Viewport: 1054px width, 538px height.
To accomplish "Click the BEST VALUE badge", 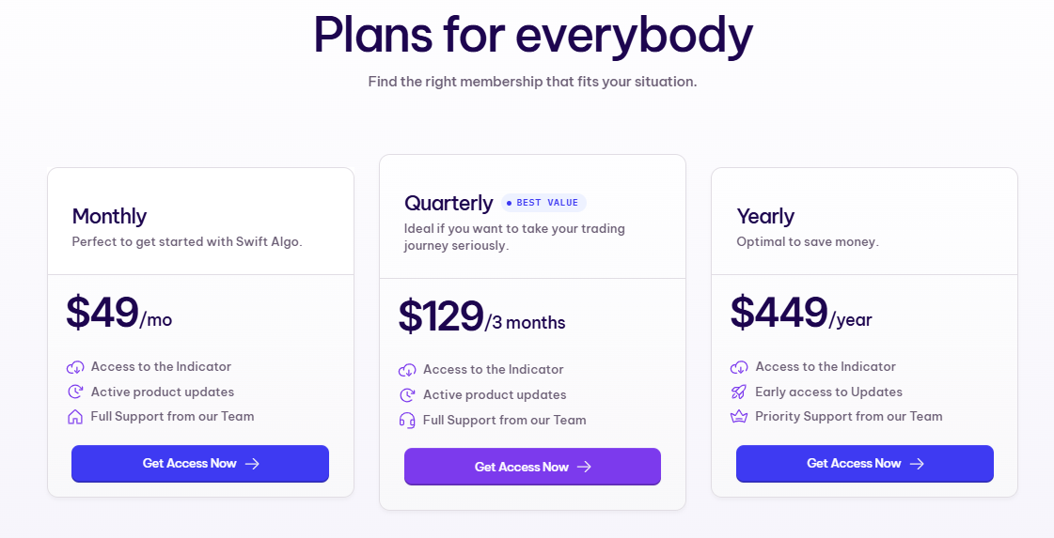I will click(543, 203).
